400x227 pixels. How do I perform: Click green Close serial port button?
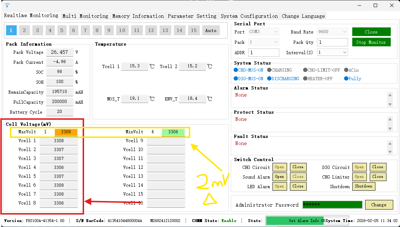click(371, 32)
